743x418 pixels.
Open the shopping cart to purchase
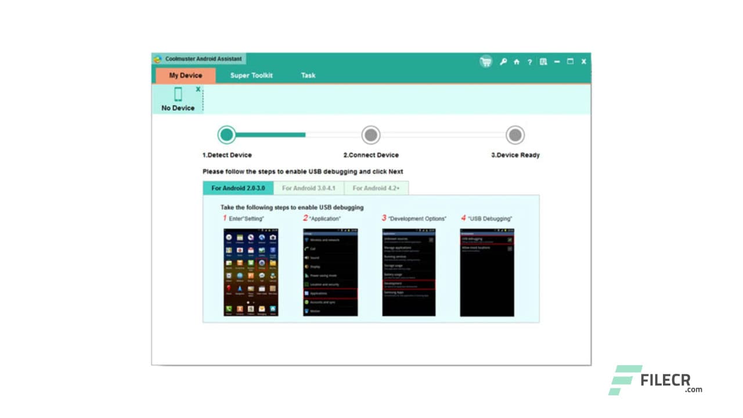tap(485, 61)
